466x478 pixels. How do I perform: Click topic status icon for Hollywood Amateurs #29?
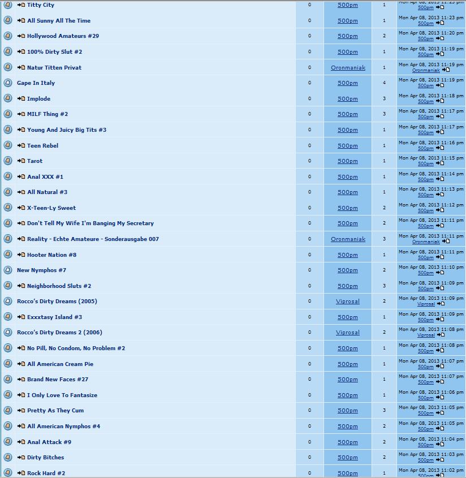pyautogui.click(x=8, y=36)
